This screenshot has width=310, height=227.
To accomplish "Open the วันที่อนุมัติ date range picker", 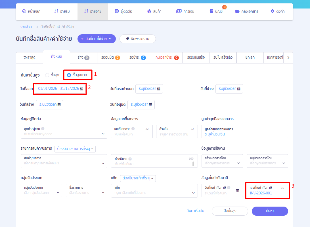I will tap(141, 105).
